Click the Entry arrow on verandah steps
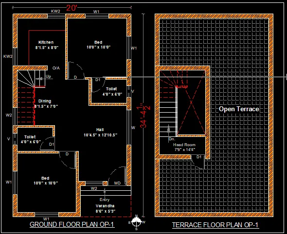This screenshot has width=287, height=234. 105,193
